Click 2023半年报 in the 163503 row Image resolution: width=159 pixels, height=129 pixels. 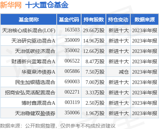pyautogui.click(x=145, y=30)
